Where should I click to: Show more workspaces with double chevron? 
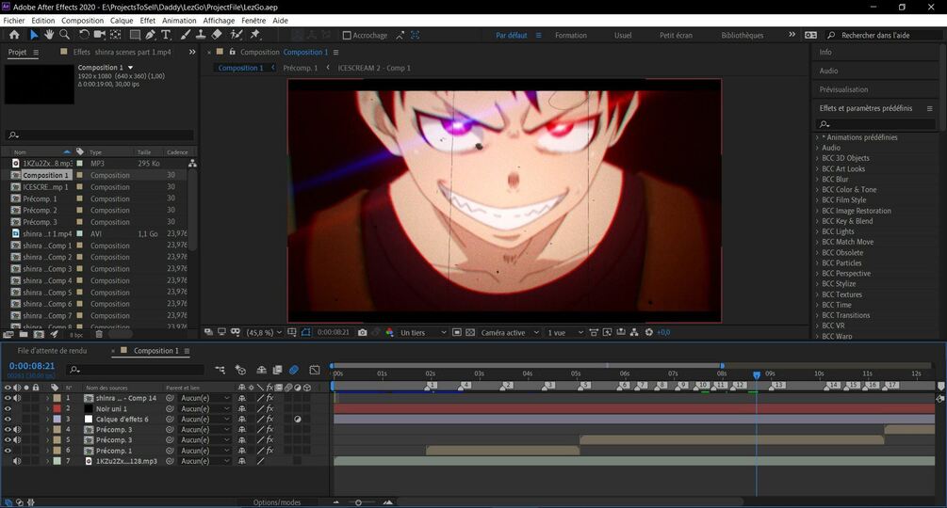pyautogui.click(x=792, y=35)
